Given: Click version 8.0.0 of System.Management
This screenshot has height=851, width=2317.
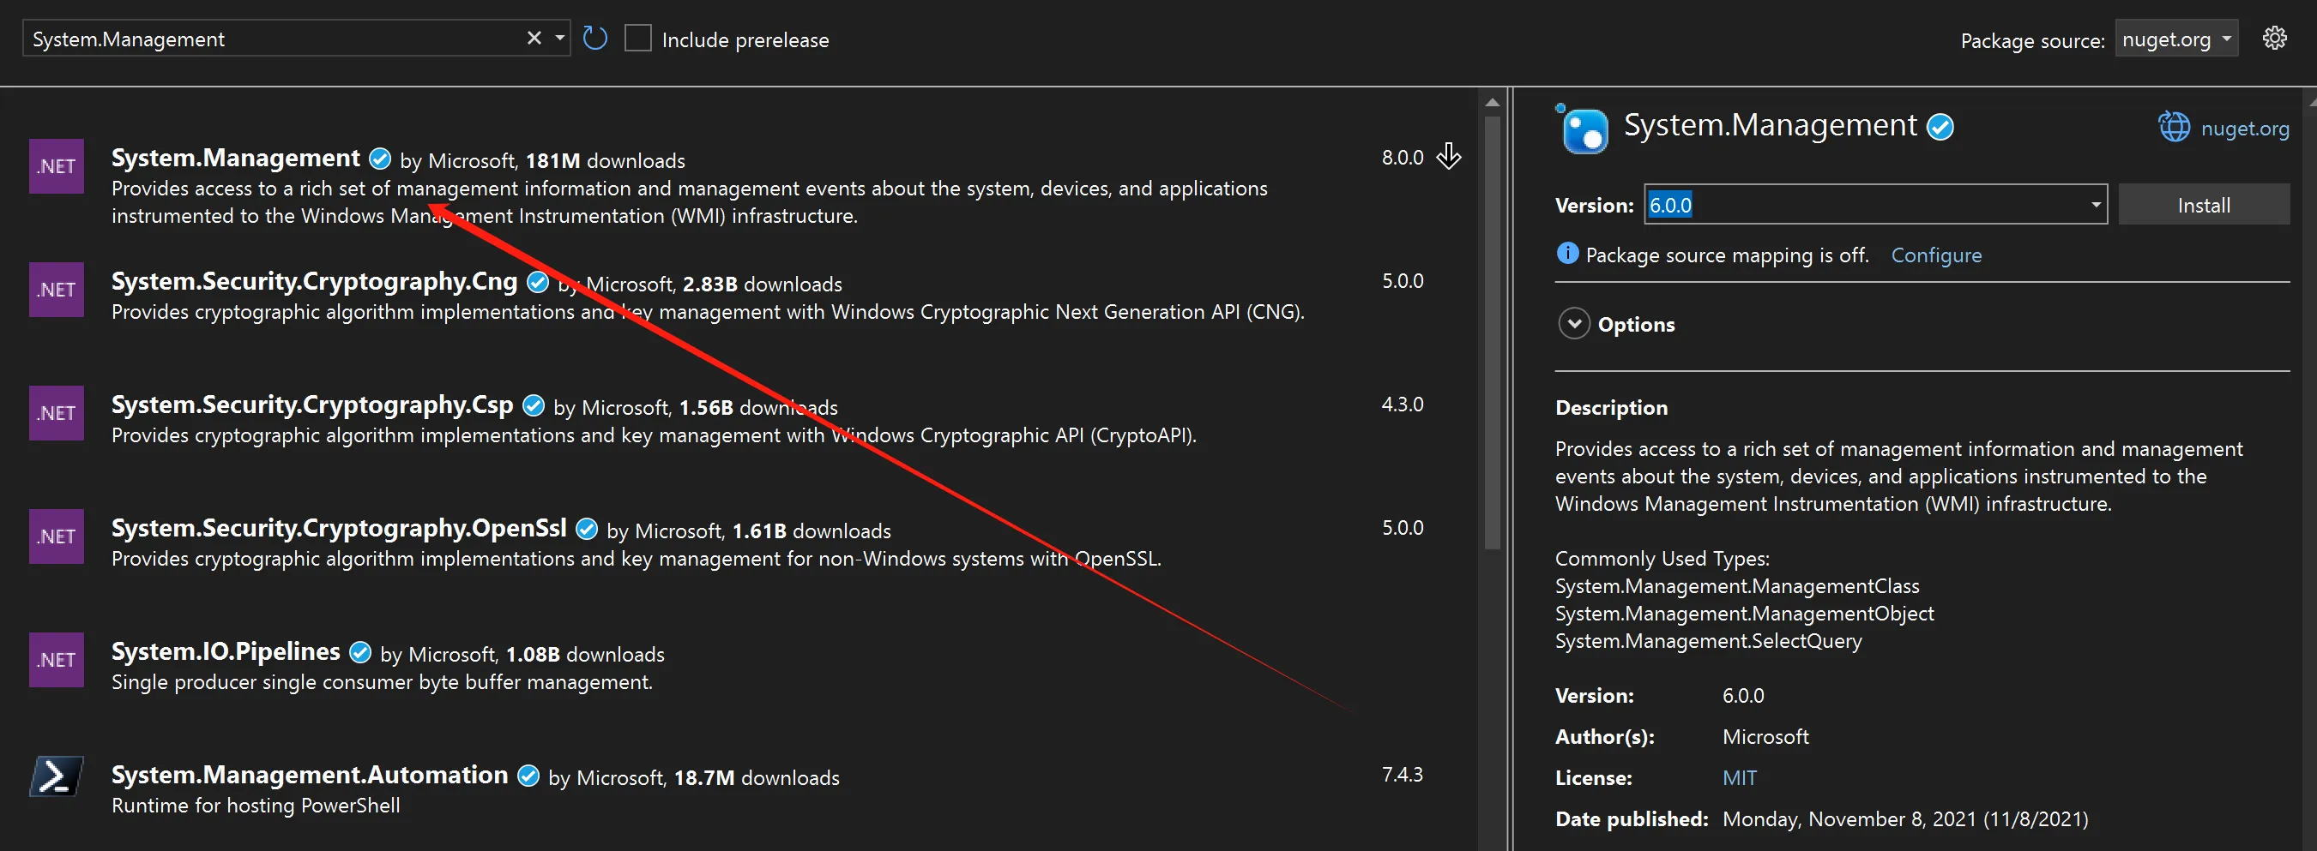Looking at the screenshot, I should (1403, 158).
